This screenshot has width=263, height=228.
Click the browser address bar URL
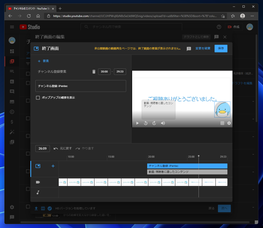(x=135, y=16)
